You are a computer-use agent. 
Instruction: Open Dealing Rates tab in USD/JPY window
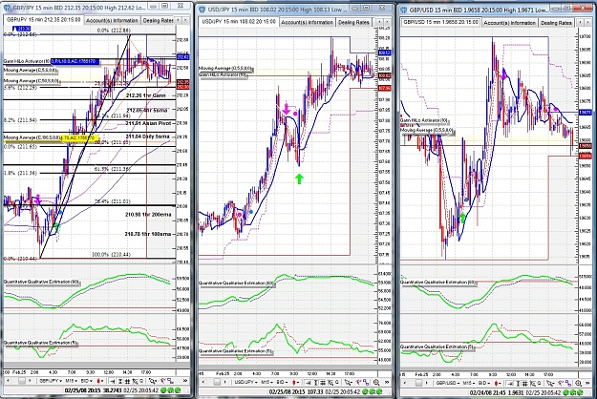pyautogui.click(x=353, y=23)
